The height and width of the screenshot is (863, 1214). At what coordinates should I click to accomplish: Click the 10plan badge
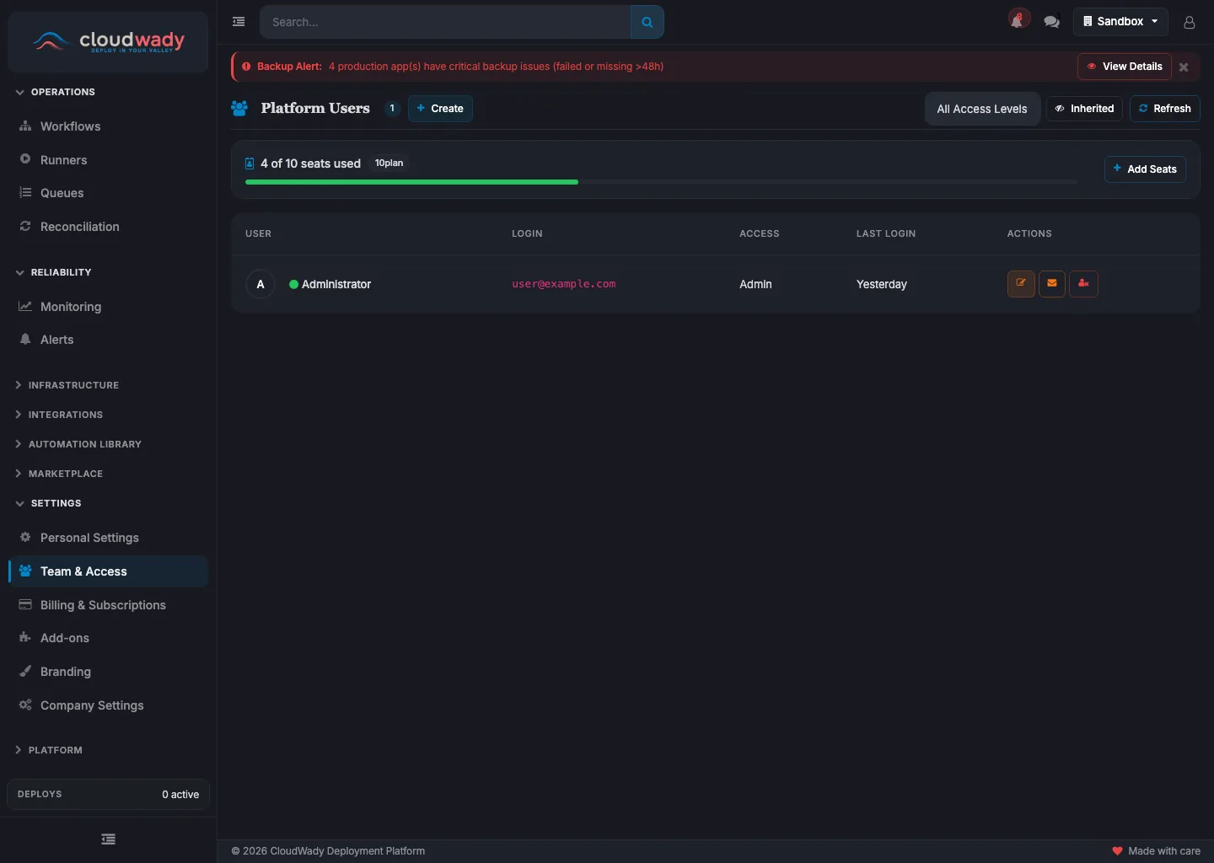389,163
